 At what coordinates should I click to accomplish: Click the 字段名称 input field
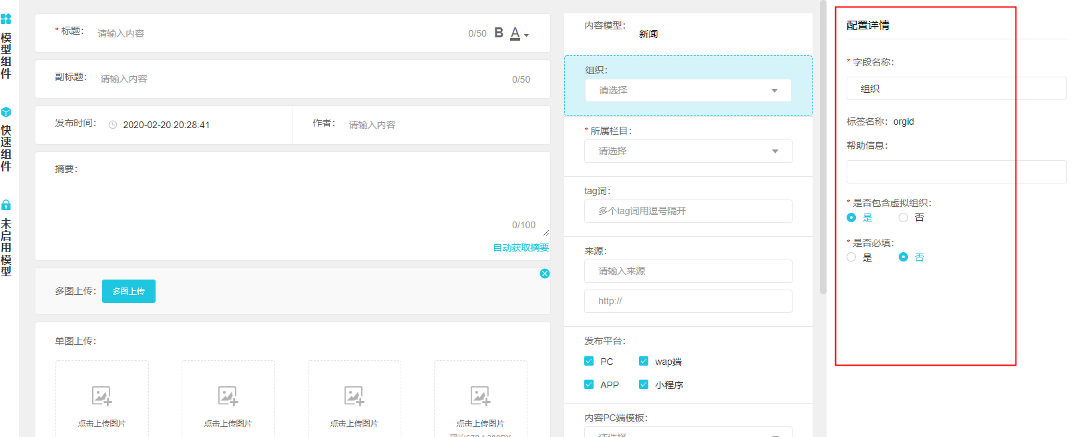(956, 89)
